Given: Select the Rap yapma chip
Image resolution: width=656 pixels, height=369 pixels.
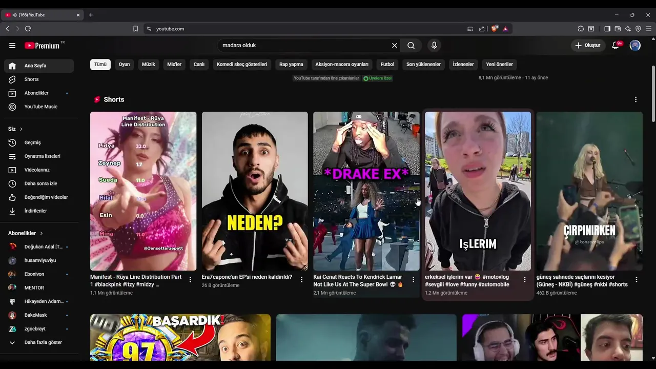Looking at the screenshot, I should click(291, 65).
